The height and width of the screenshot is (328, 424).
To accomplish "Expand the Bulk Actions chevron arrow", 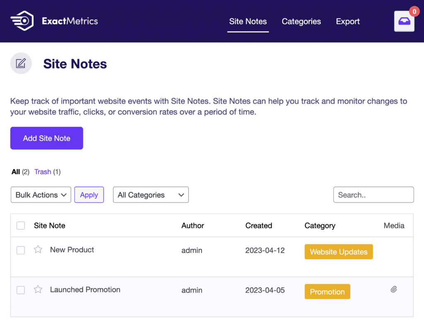I will click(x=65, y=194).
